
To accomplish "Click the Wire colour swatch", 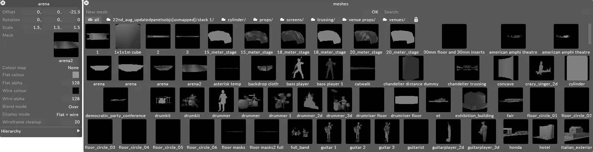I will 76,91.
